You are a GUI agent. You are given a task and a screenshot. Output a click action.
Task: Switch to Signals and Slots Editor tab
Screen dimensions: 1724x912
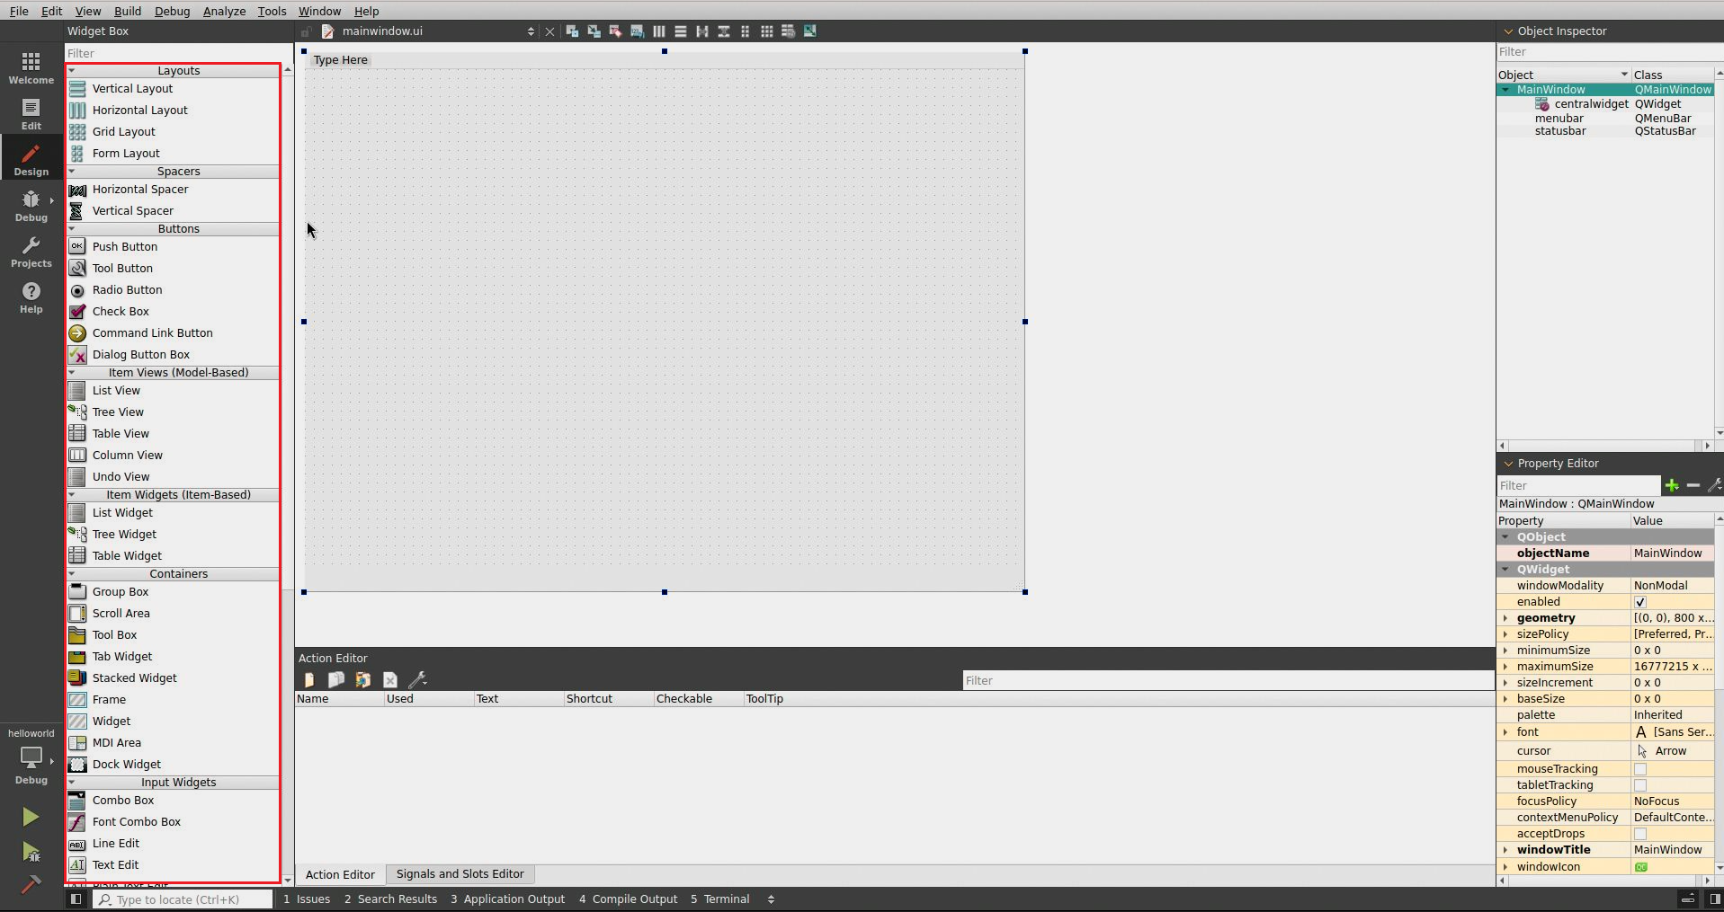[x=460, y=873]
